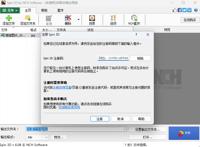Viewport: 200px width, 147px height.
Task: Click the Add Files green plus icon
Action: pos(9,18)
